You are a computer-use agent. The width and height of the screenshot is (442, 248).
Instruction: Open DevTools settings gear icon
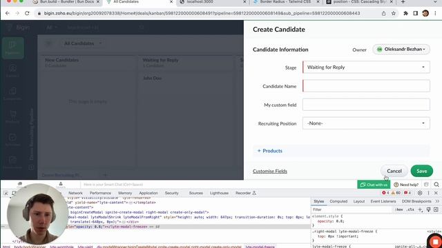click(420, 193)
